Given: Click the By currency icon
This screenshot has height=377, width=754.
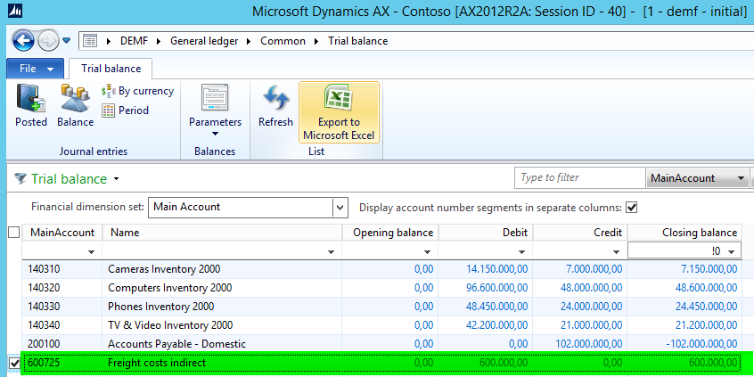Looking at the screenshot, I should click(x=138, y=91).
